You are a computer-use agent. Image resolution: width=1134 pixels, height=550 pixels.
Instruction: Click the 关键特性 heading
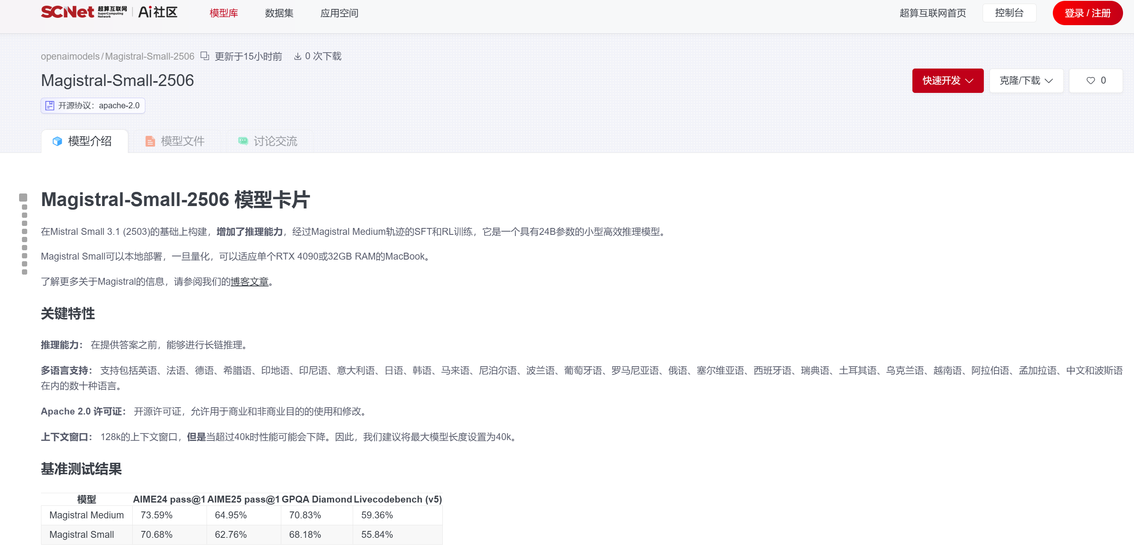[x=68, y=314]
